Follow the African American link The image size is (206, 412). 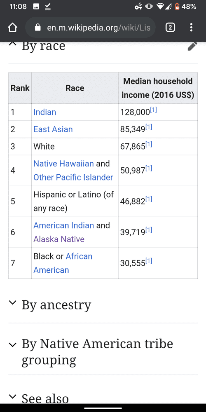[63, 263]
